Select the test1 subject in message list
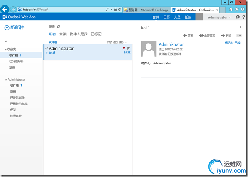Image resolution: width=248 pixels, height=177 pixels. pos(52,52)
